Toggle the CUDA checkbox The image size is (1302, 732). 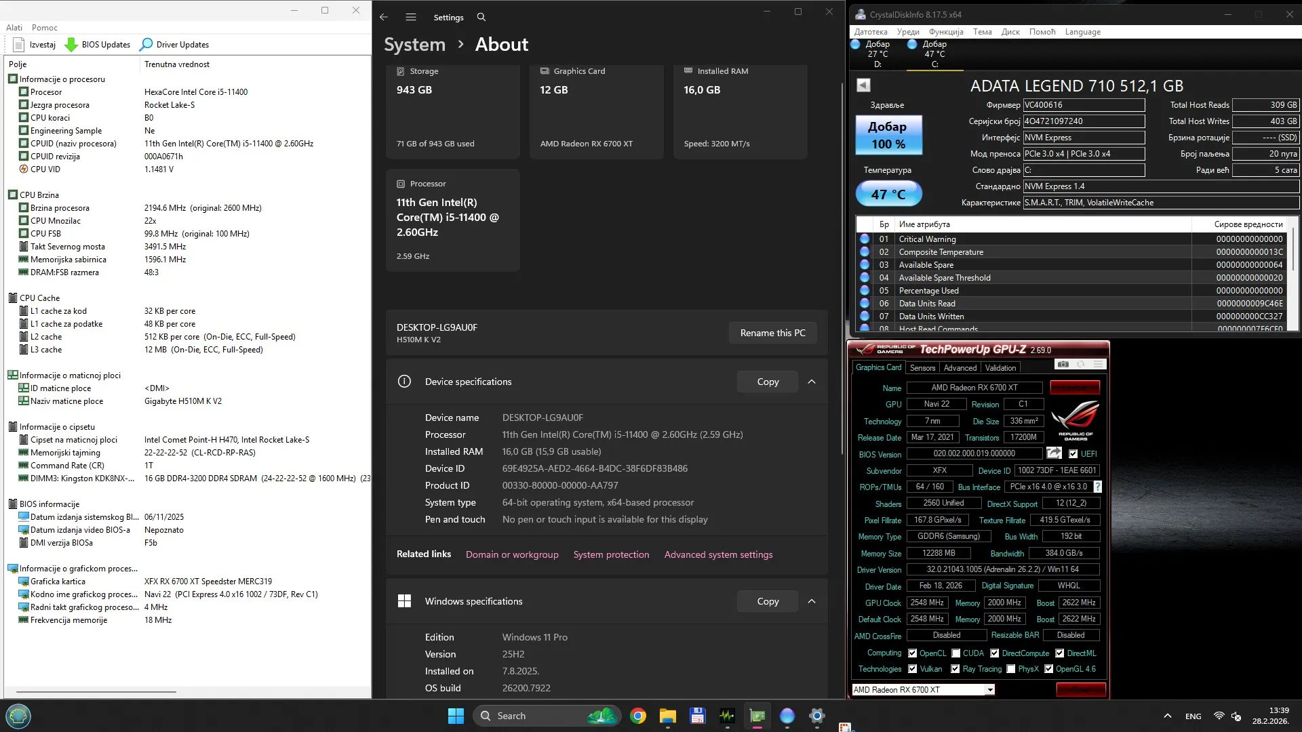click(x=955, y=653)
